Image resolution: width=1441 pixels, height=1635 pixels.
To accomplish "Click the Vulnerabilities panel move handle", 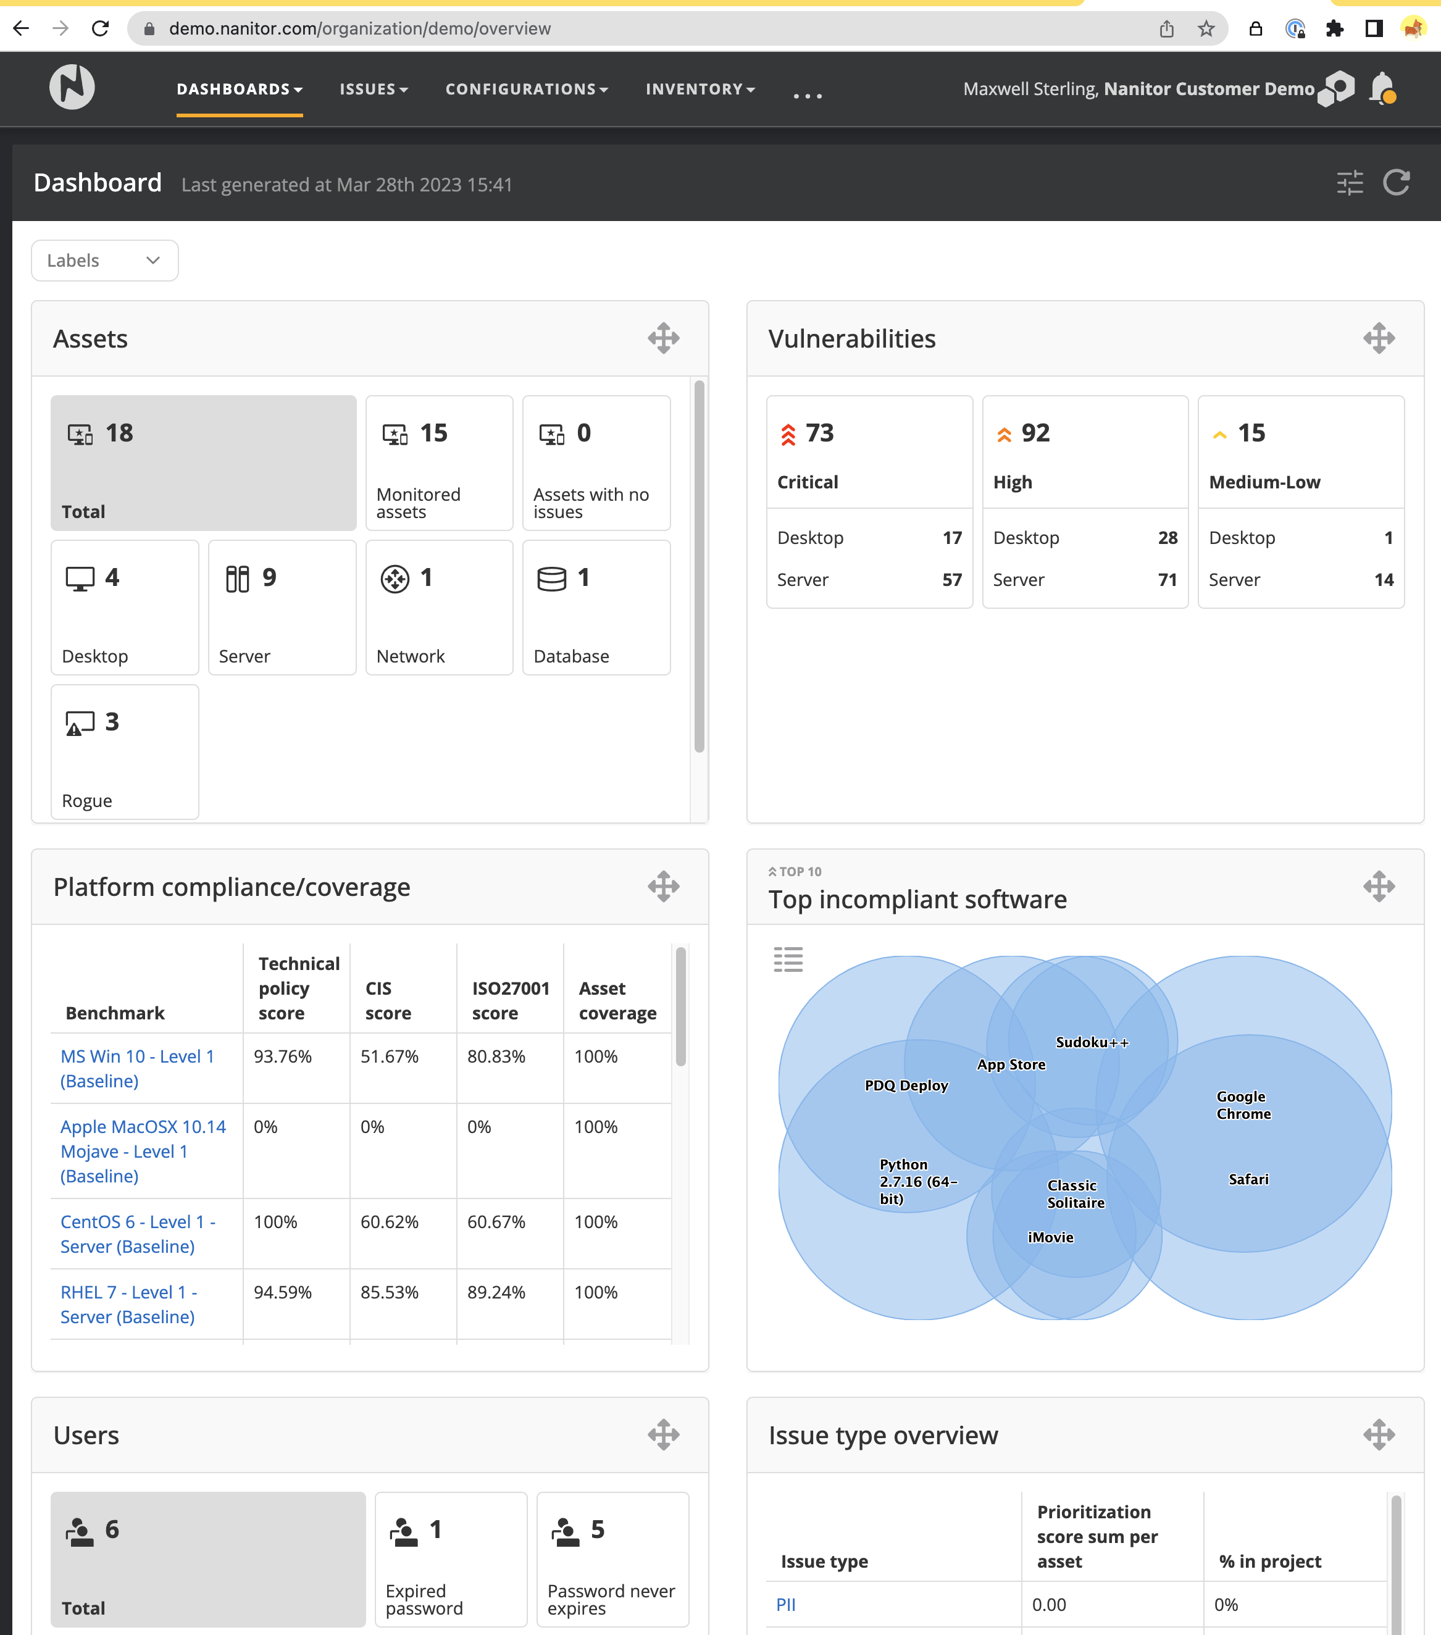I will tap(1379, 338).
